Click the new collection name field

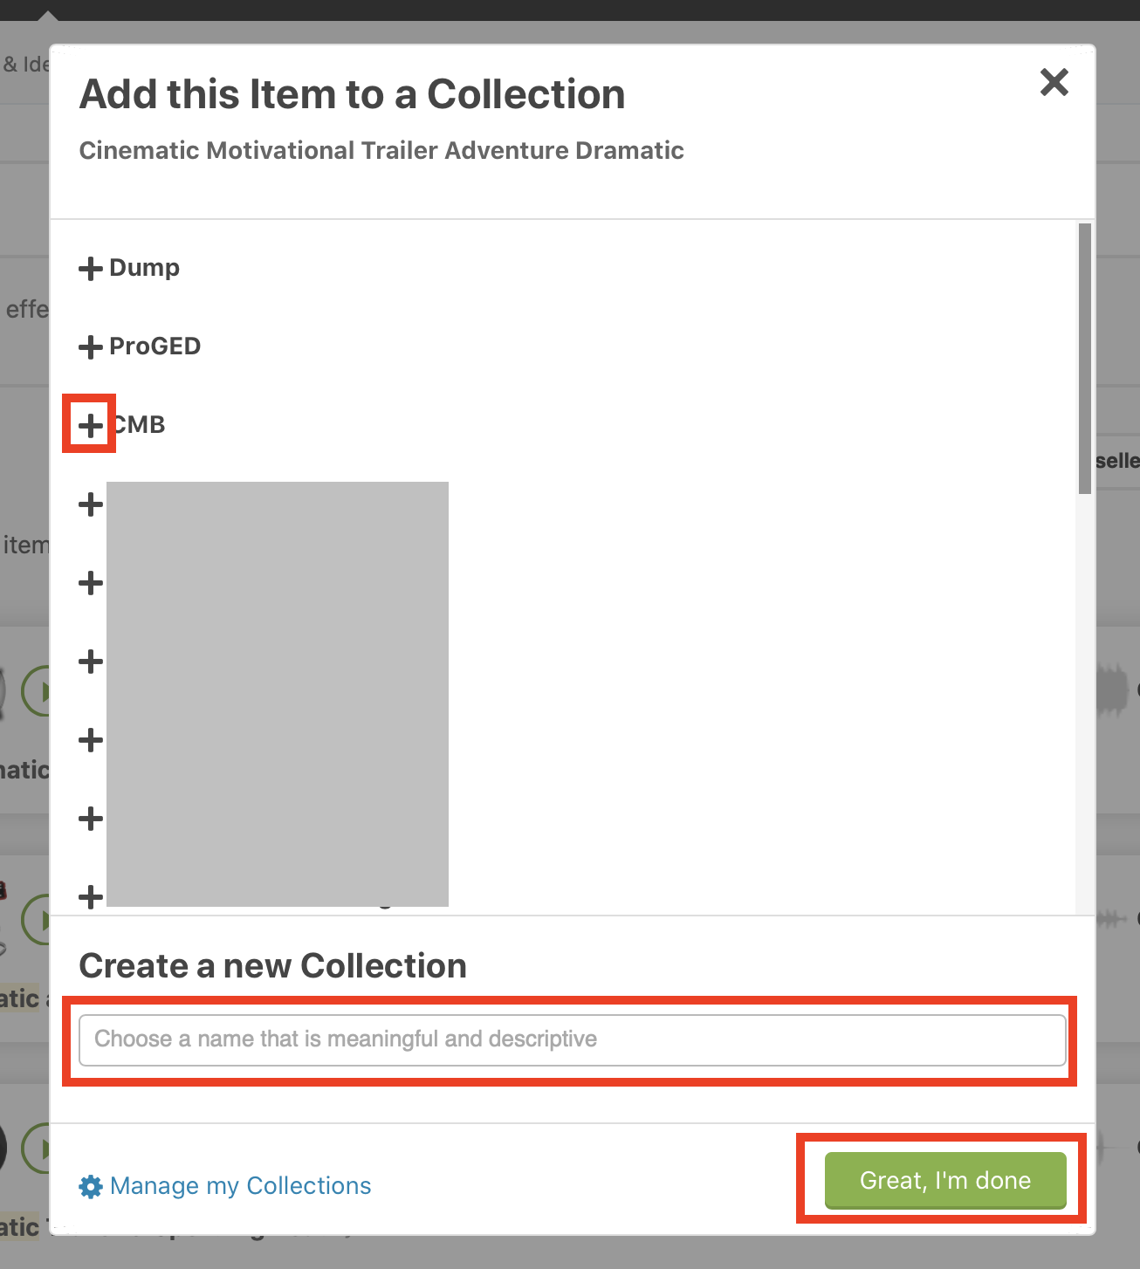[x=572, y=1039]
